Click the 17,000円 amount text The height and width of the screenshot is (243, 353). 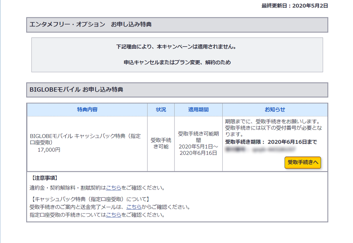(49, 150)
